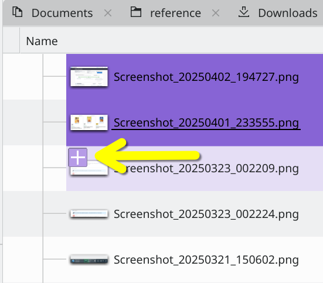Screen dimensions: 323x283
Task: Switch to the reference tab
Action: (x=175, y=13)
